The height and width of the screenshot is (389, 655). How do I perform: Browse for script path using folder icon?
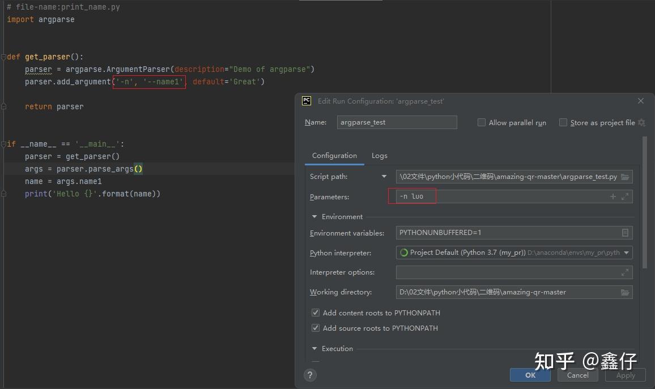click(x=625, y=177)
